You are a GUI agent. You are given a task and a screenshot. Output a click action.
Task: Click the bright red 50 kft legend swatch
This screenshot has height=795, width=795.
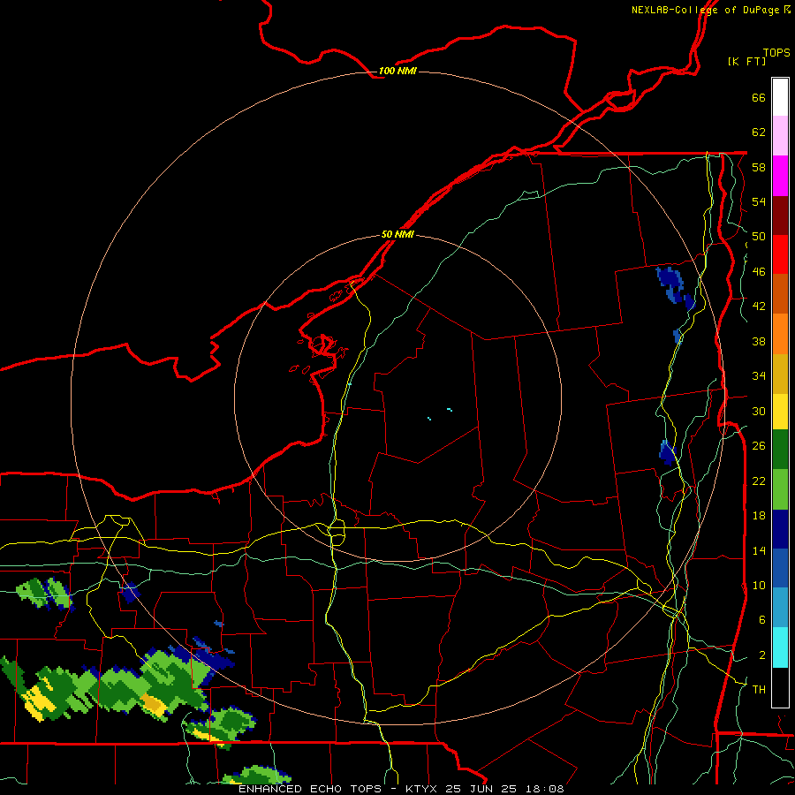pyautogui.click(x=780, y=254)
